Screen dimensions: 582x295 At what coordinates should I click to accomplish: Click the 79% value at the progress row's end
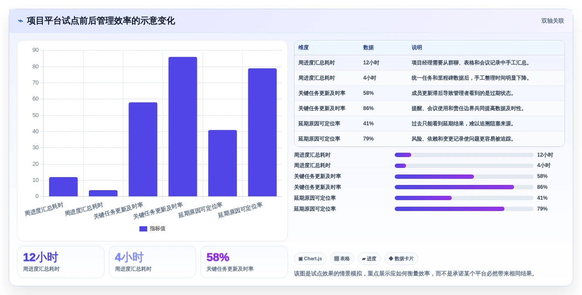[x=542, y=209]
